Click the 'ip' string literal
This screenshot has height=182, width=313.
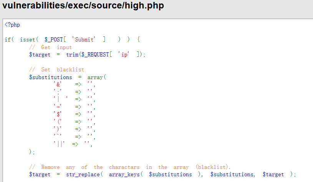[124, 55]
